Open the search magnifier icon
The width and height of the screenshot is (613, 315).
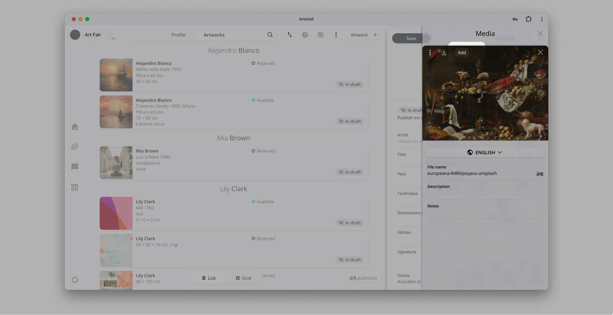click(x=270, y=35)
